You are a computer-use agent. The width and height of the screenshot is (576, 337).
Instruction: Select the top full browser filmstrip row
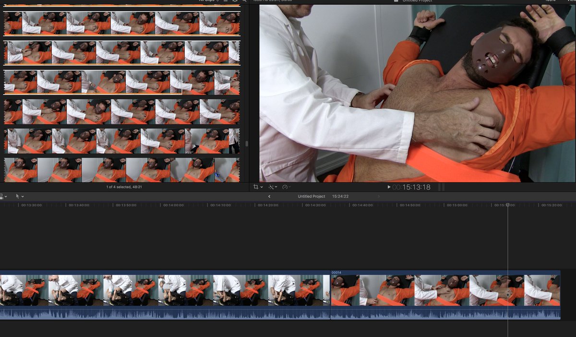pyautogui.click(x=121, y=23)
